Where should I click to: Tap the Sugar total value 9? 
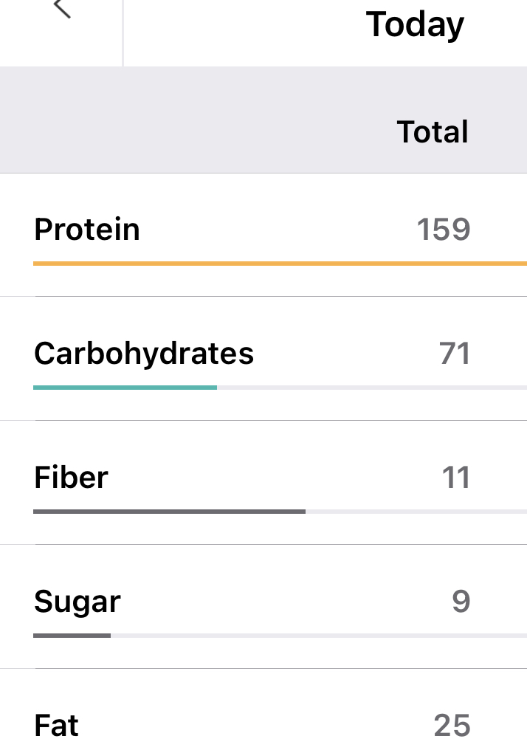461,602
